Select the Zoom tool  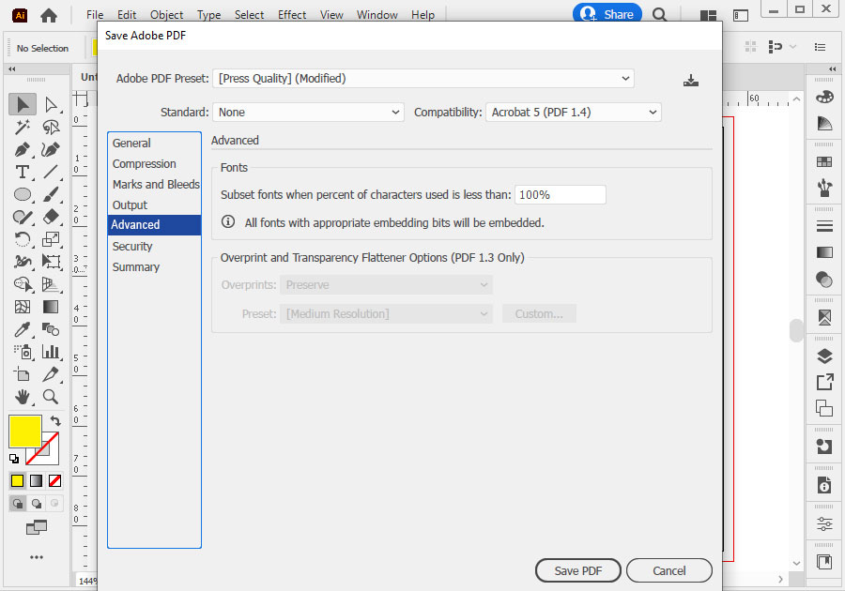pyautogui.click(x=51, y=397)
